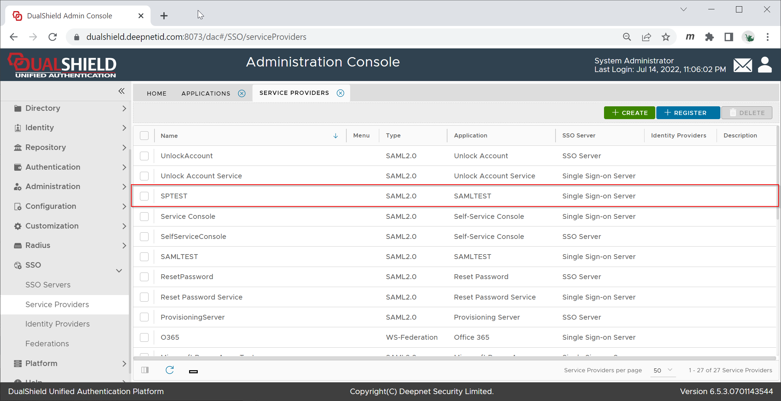
Task: Bookmark page with the star icon
Action: (x=666, y=37)
